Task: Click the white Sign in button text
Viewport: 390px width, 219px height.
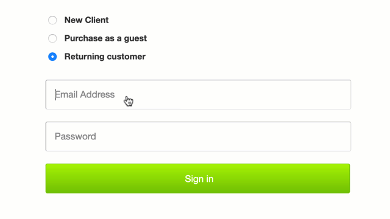Action: pos(199,179)
